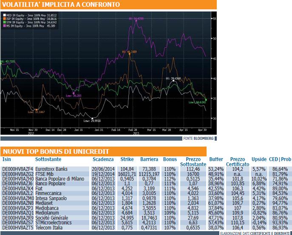Select the 'FTSE Mib' row name

[x=44, y=174]
